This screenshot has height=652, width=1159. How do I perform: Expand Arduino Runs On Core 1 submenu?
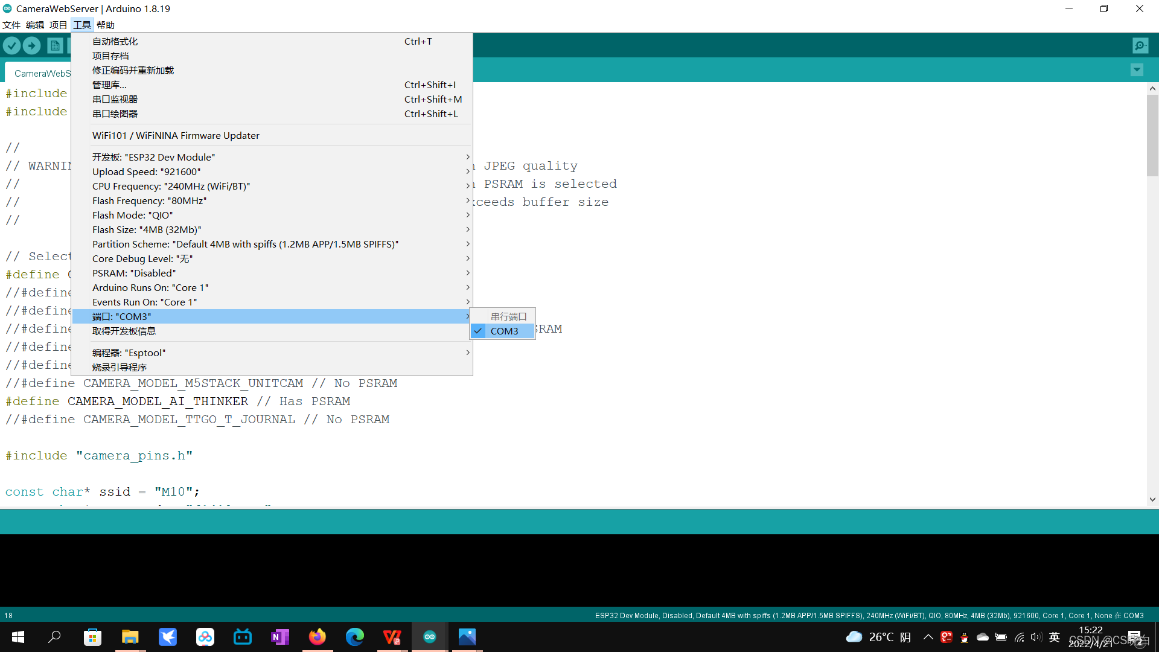pos(272,287)
